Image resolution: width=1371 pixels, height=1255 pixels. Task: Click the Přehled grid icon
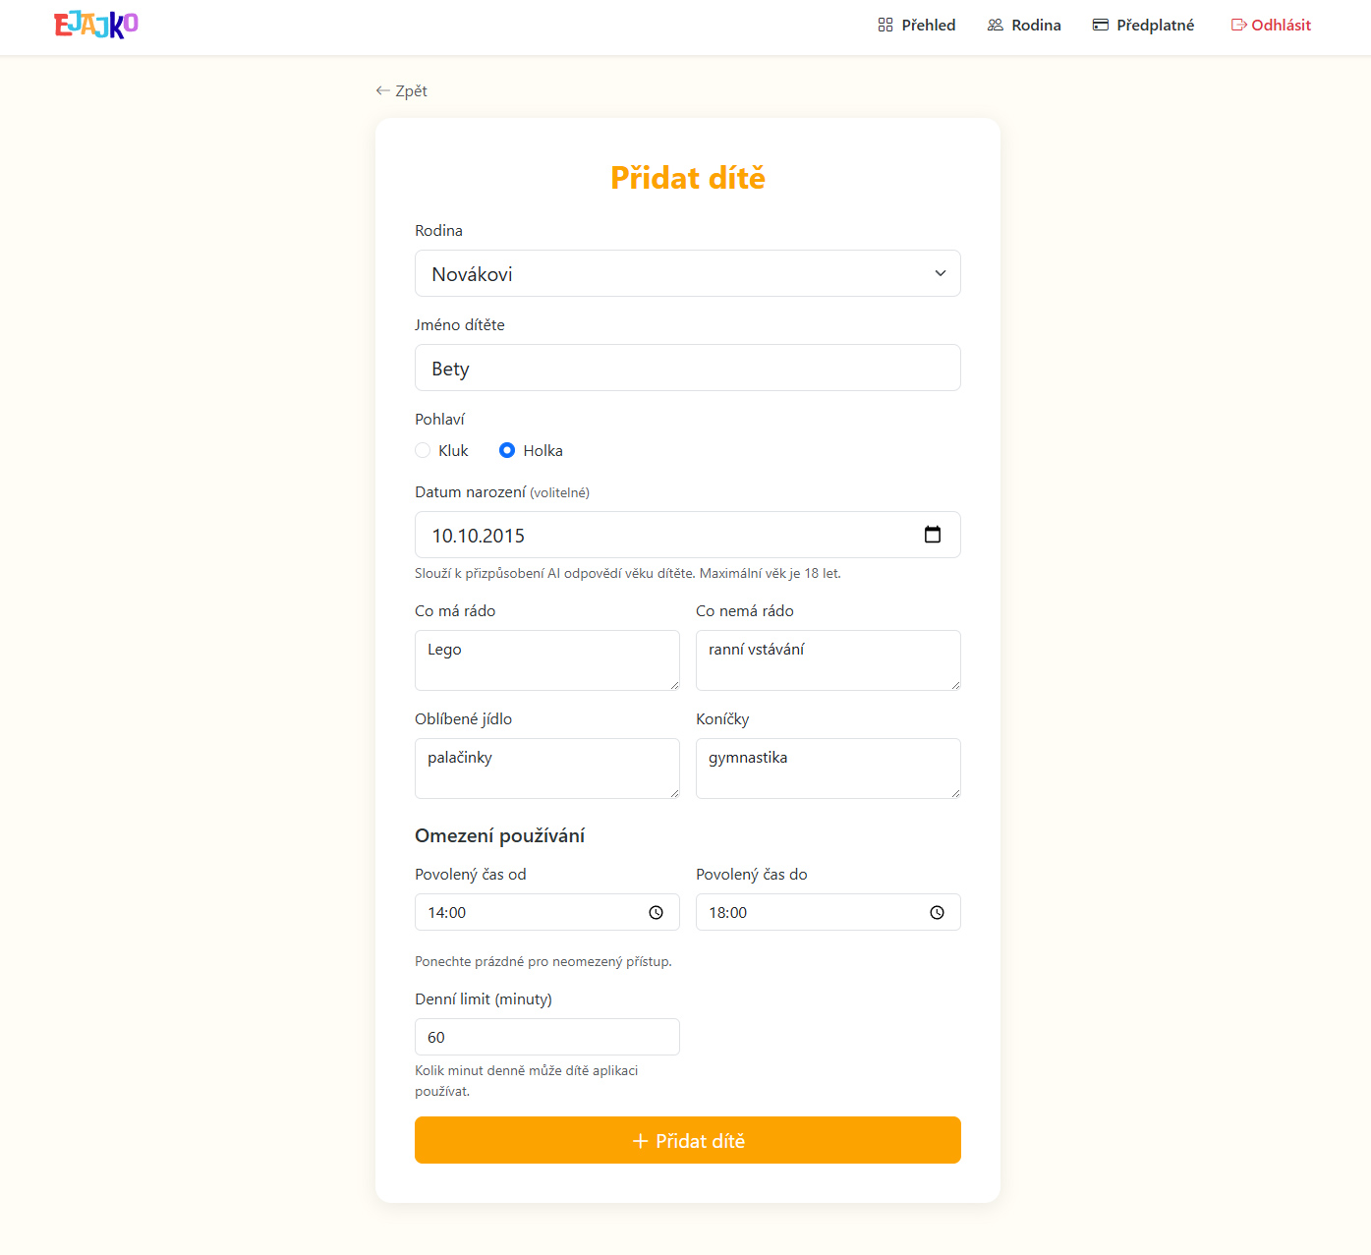pyautogui.click(x=885, y=25)
